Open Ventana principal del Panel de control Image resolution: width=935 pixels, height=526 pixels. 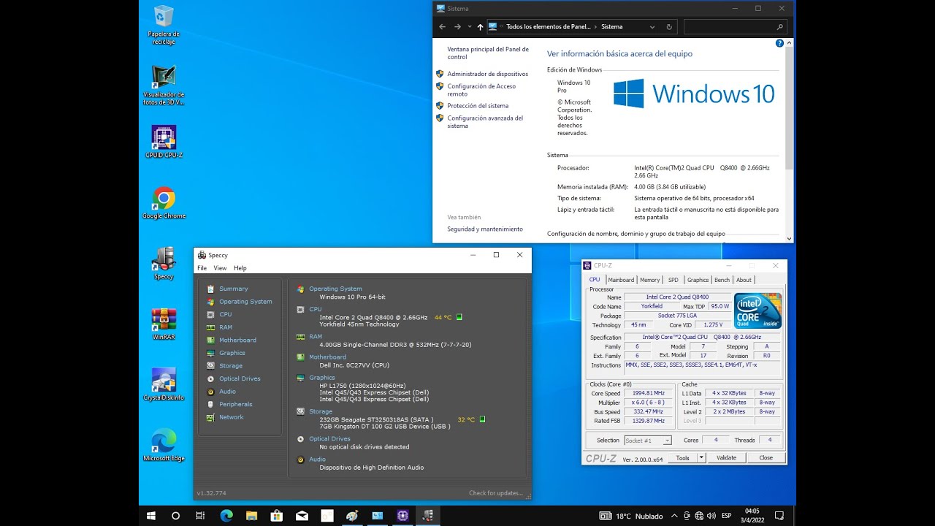click(x=488, y=53)
